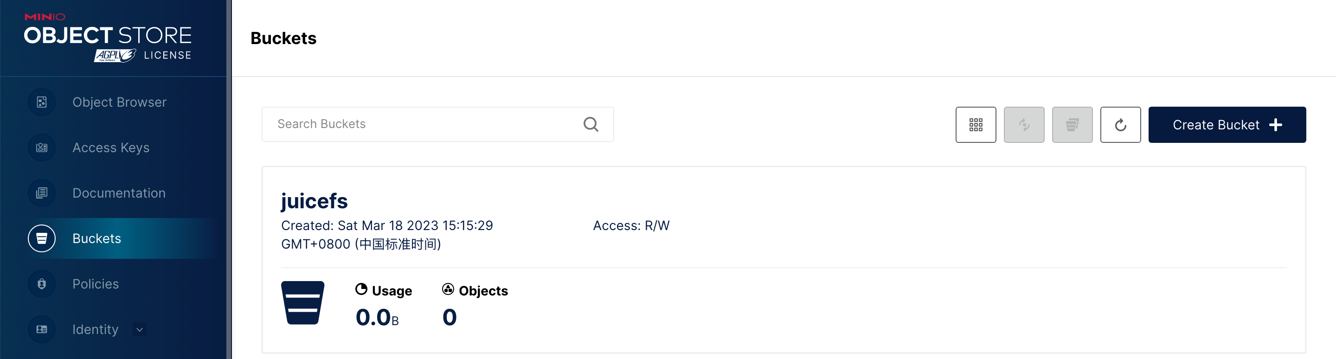This screenshot has width=1336, height=359.
Task: Click the Create Bucket button
Action: tap(1227, 125)
